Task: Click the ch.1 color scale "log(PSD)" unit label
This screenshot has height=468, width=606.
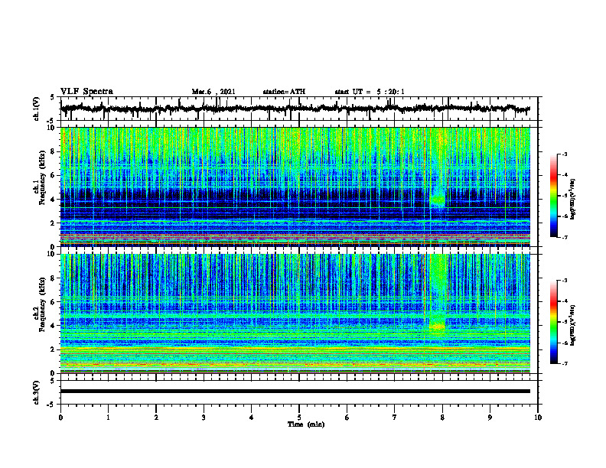Action: (573, 199)
